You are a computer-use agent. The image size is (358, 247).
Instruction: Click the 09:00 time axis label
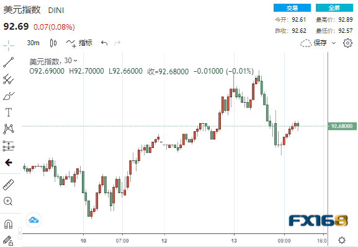pyautogui.click(x=284, y=241)
